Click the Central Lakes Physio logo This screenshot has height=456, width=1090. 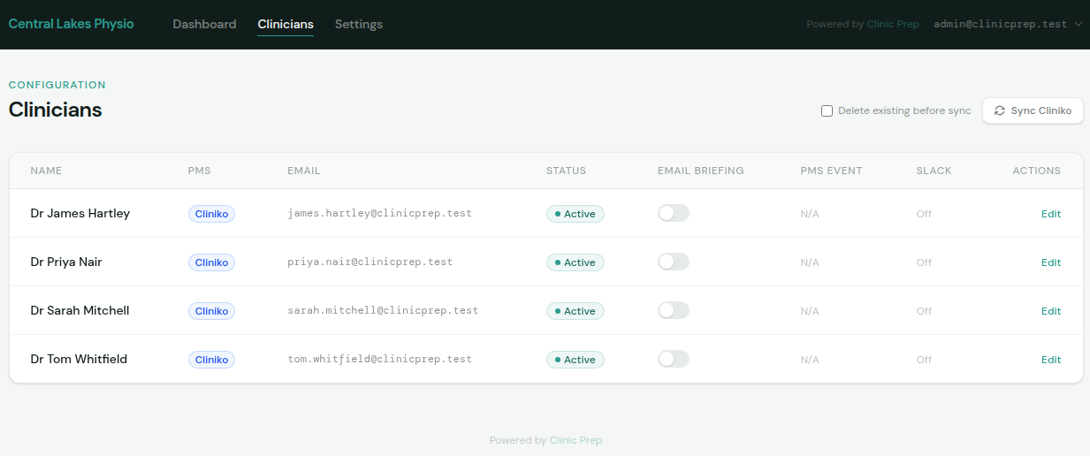tap(71, 24)
